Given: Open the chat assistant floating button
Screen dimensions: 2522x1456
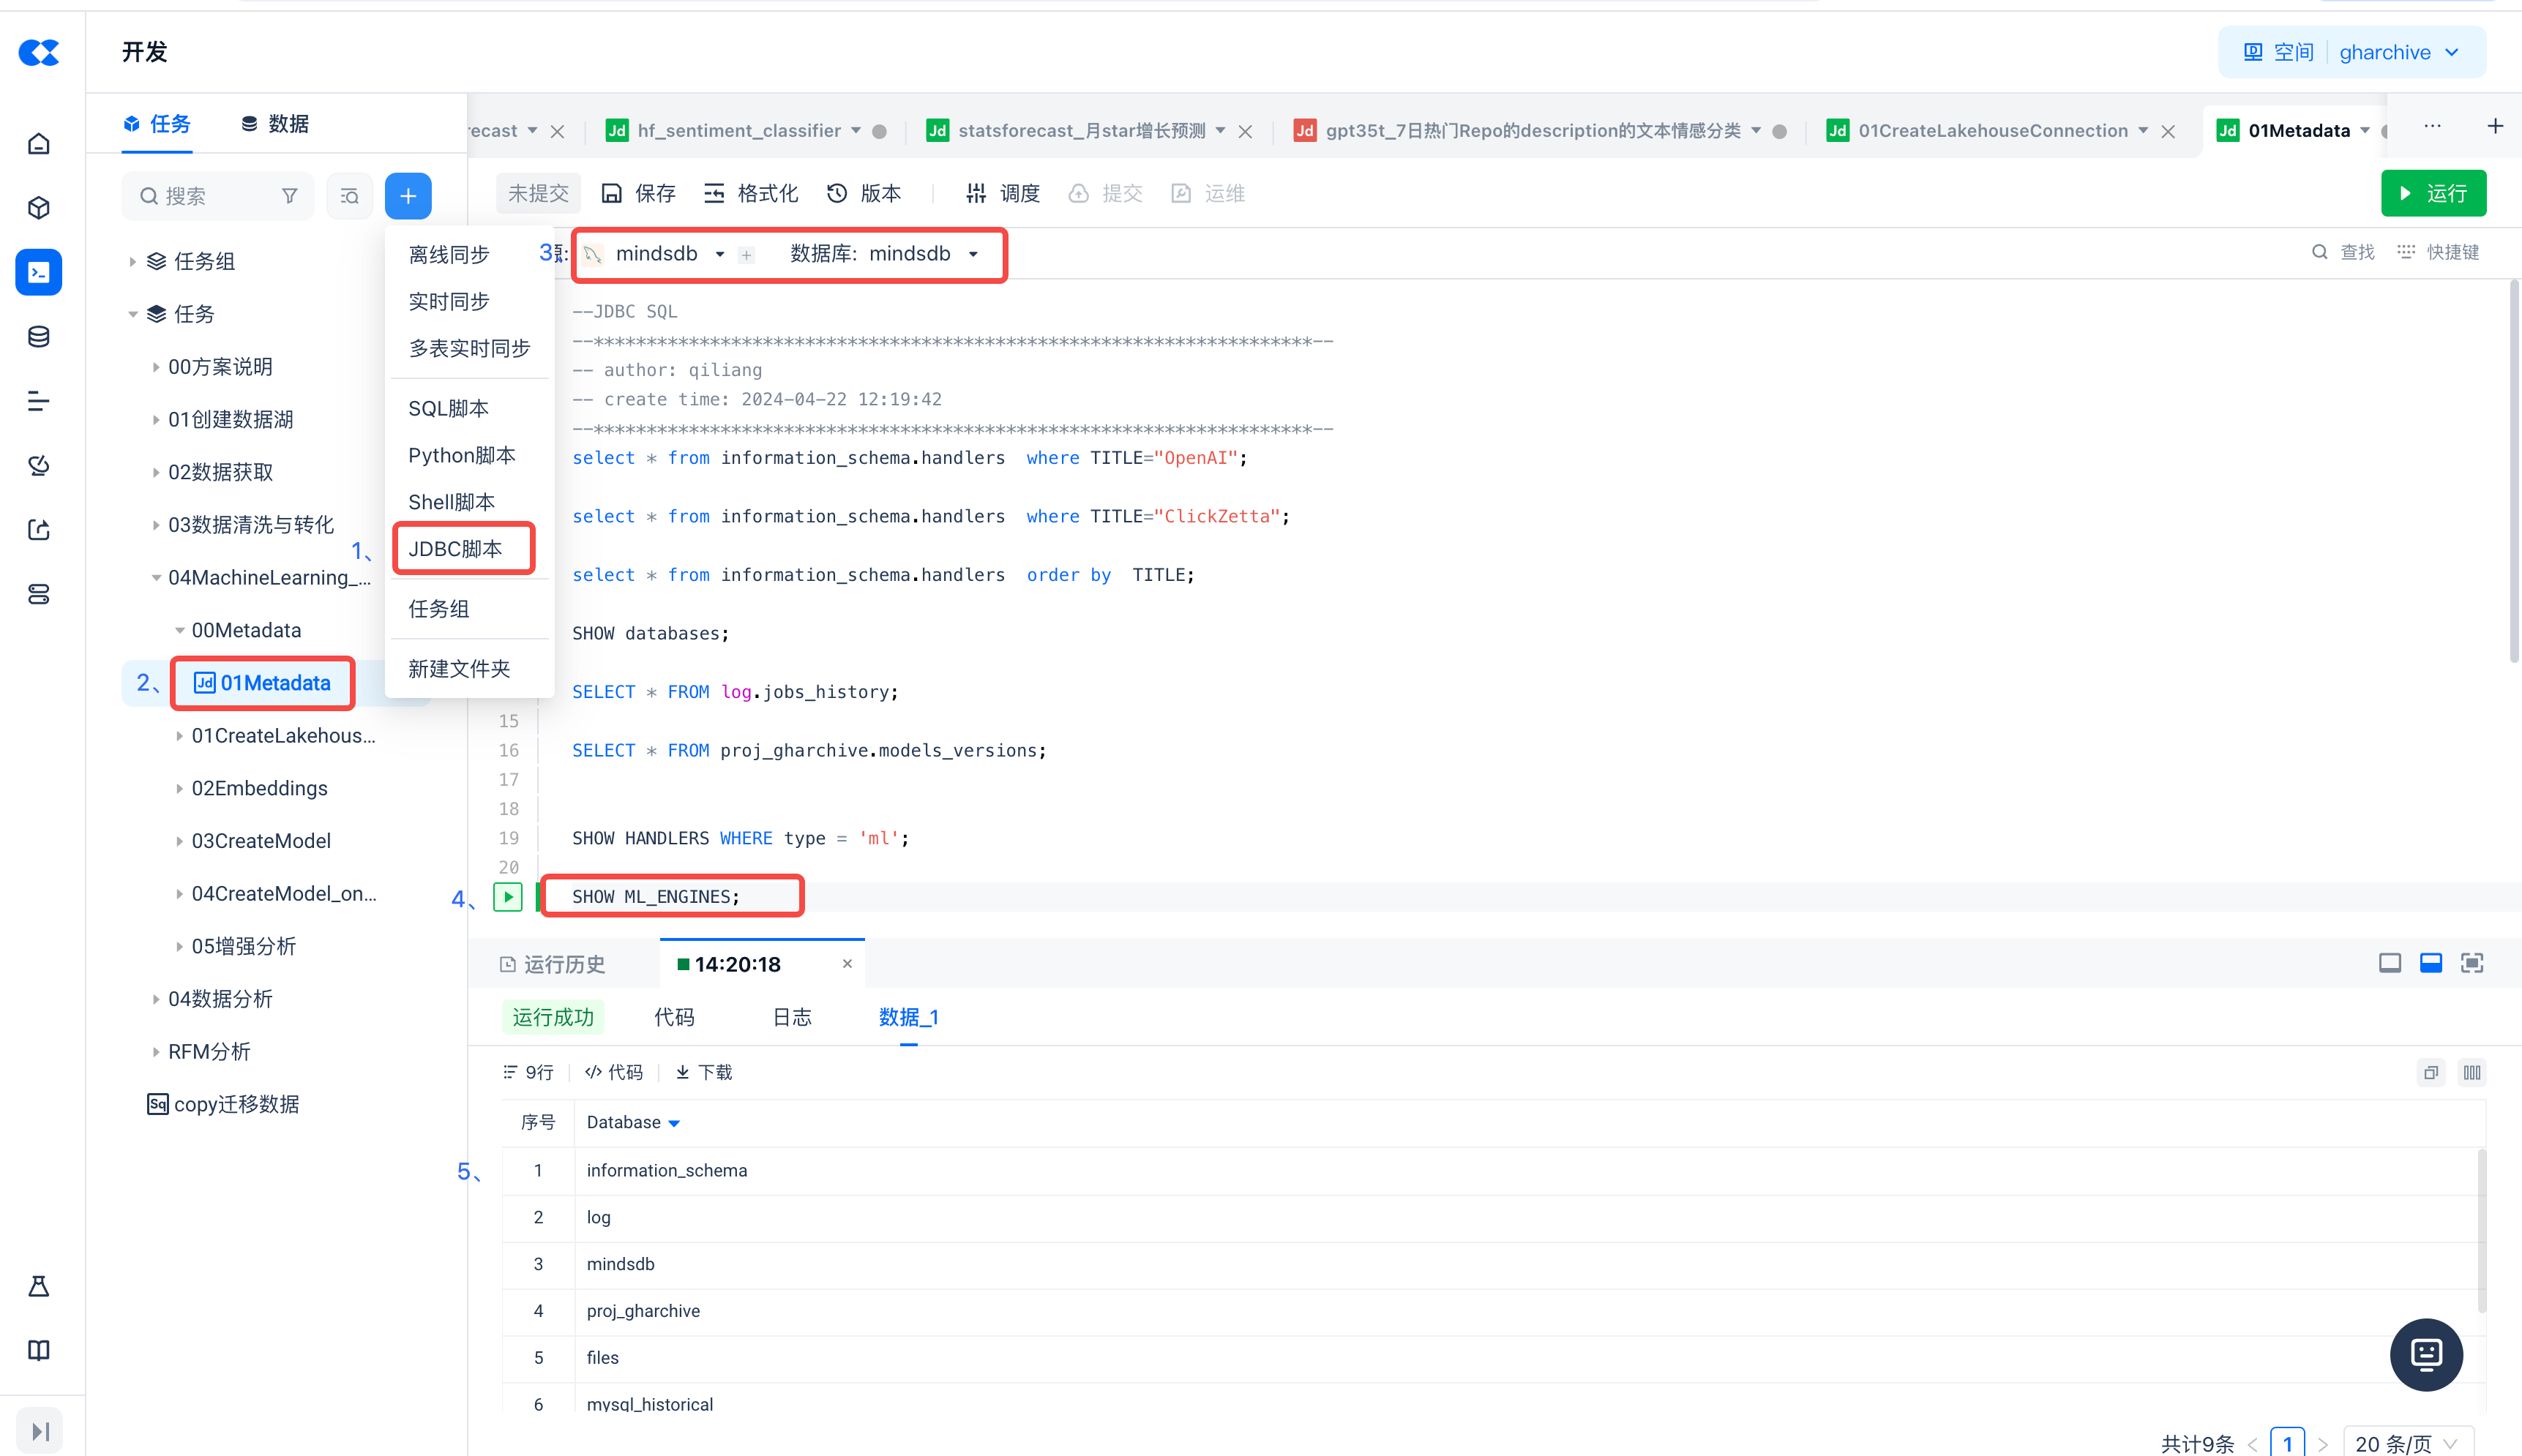Looking at the screenshot, I should click(2426, 1354).
